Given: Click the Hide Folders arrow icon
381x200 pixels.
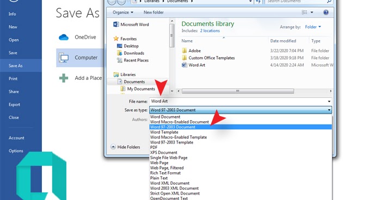Looking at the screenshot, I should [x=113, y=147].
